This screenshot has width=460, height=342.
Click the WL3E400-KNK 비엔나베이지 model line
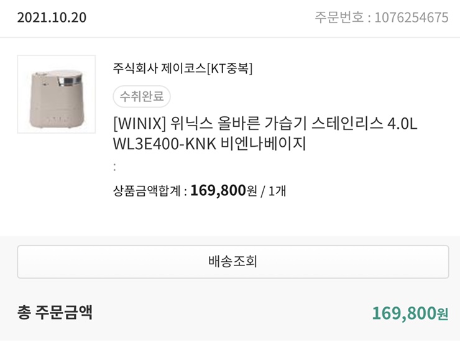click(x=209, y=144)
